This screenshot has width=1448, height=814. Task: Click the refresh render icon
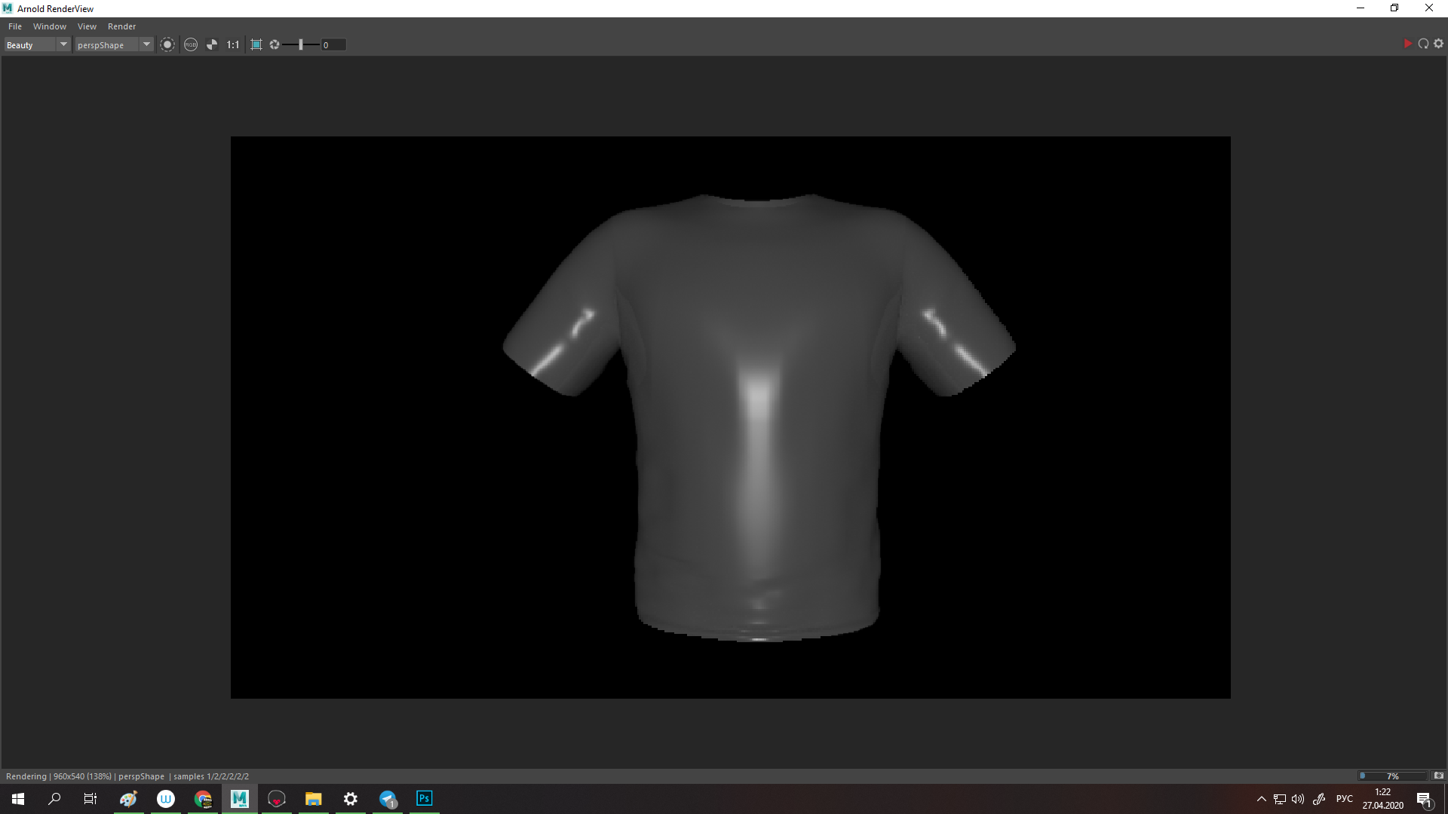1423,44
